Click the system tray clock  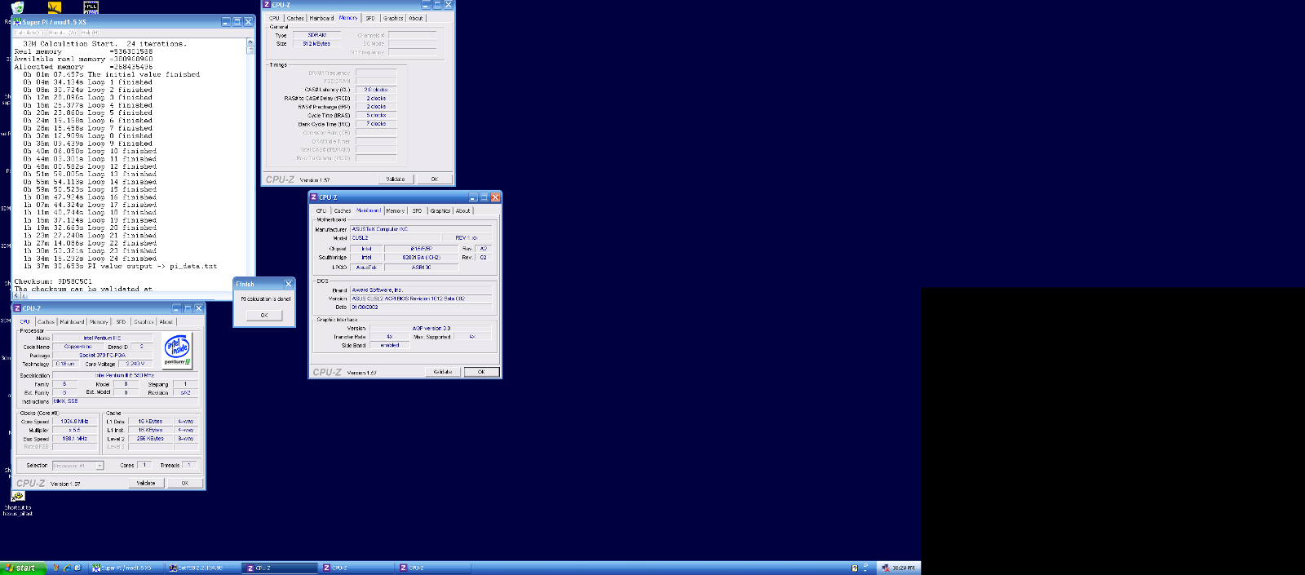tap(903, 568)
